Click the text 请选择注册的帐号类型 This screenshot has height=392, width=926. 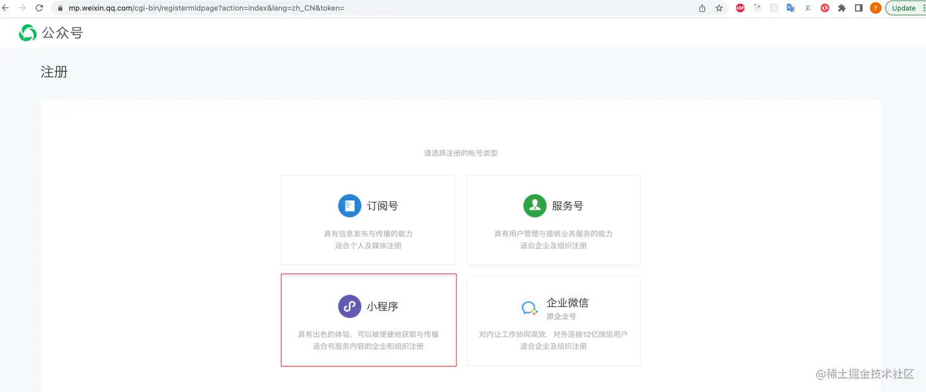coord(461,153)
